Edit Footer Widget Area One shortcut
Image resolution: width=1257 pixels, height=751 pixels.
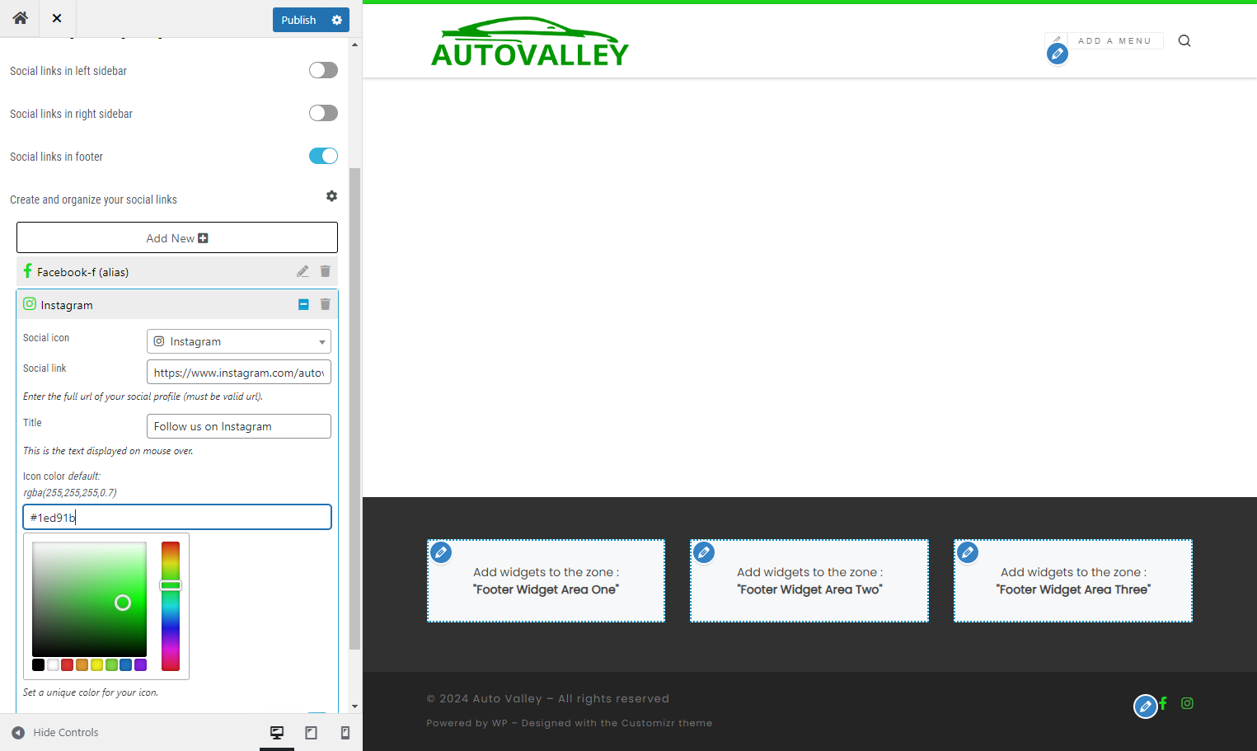[x=441, y=552]
